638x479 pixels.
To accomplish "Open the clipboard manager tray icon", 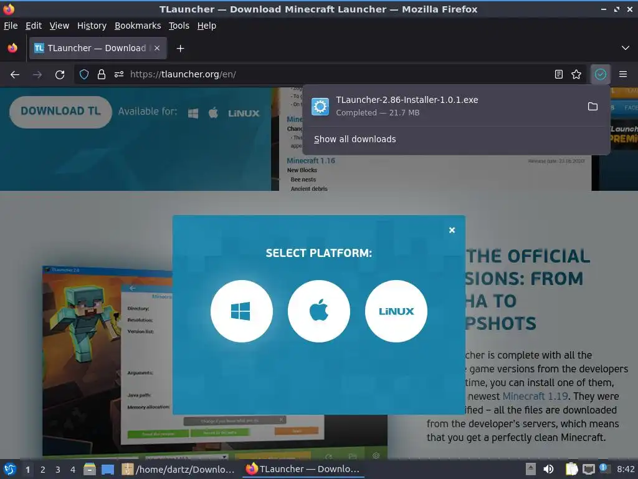I will (572, 469).
